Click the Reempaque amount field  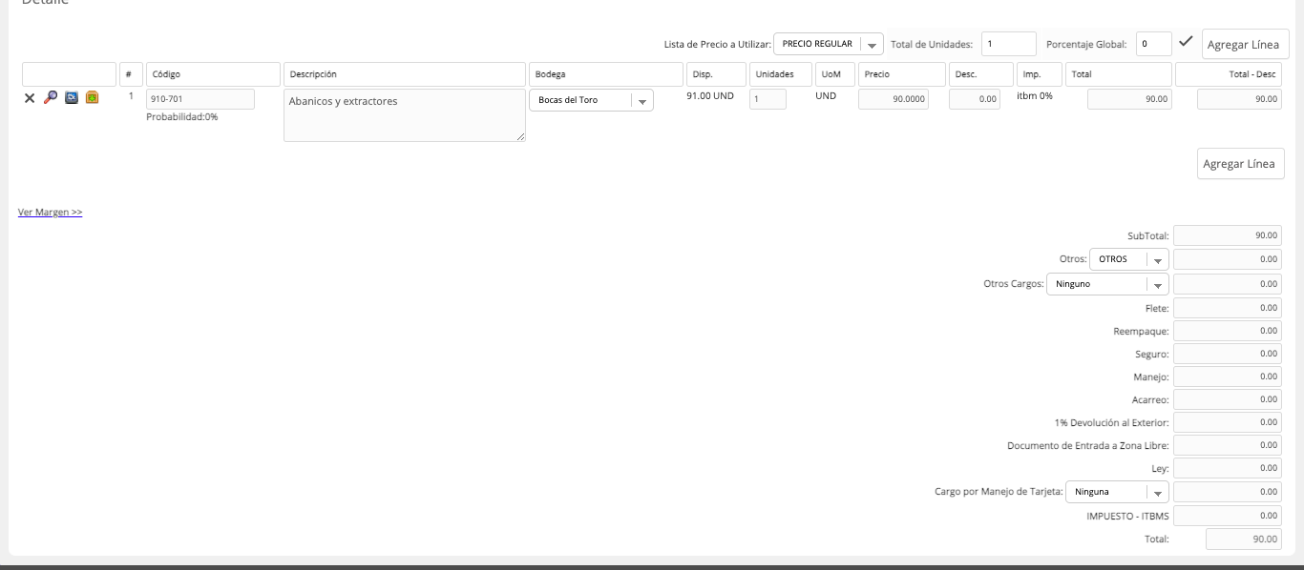(1228, 331)
